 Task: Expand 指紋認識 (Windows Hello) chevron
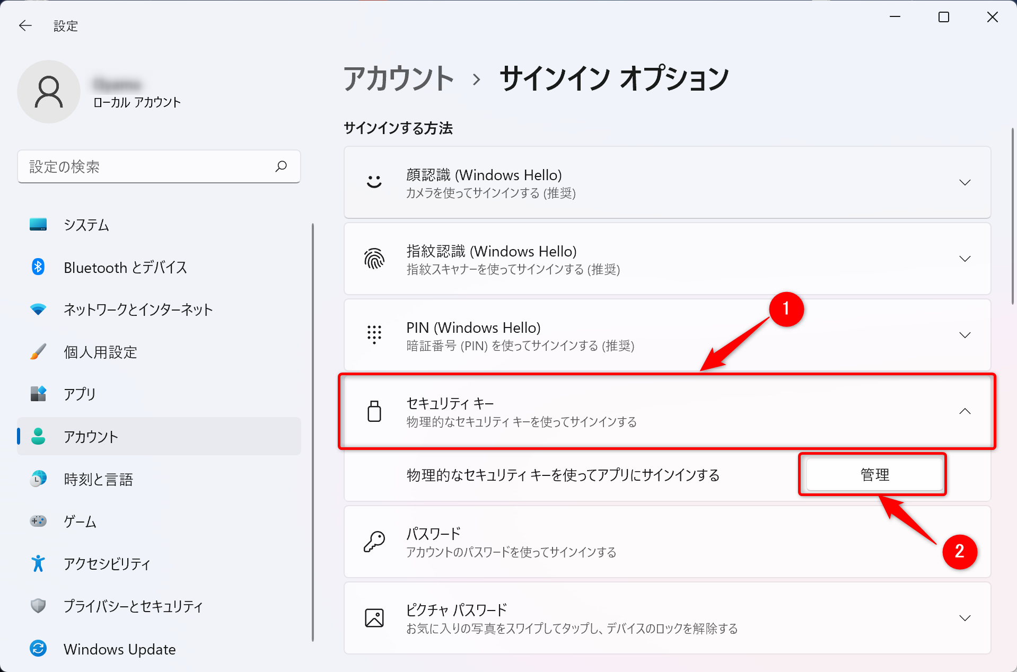[x=965, y=259]
